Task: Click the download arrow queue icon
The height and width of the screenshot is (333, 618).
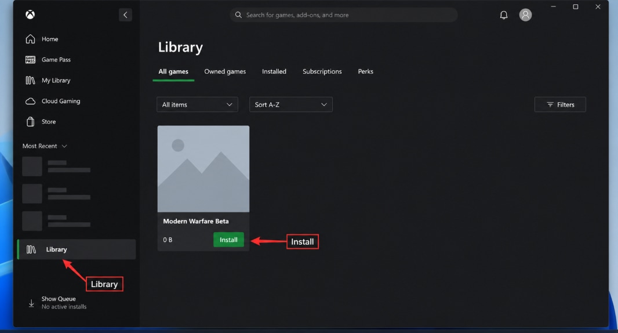Action: click(31, 303)
